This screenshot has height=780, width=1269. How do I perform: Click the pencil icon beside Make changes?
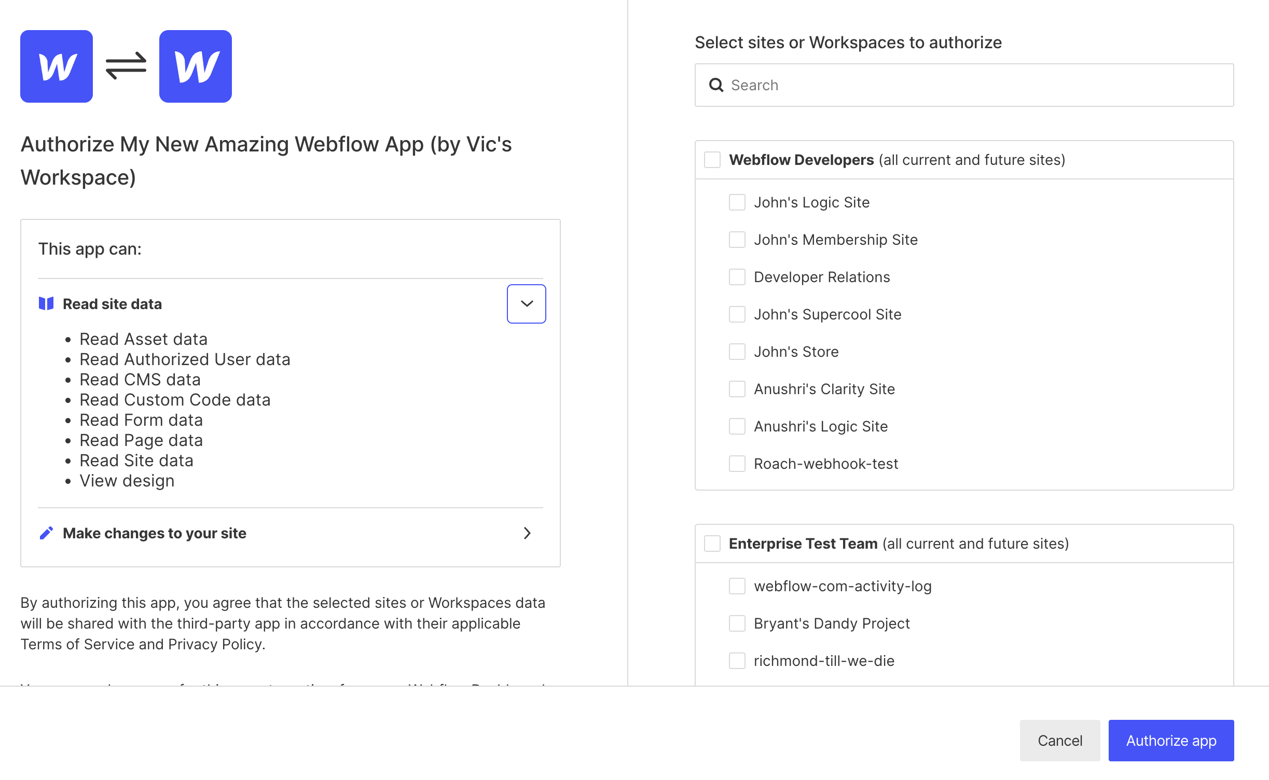[x=46, y=533]
